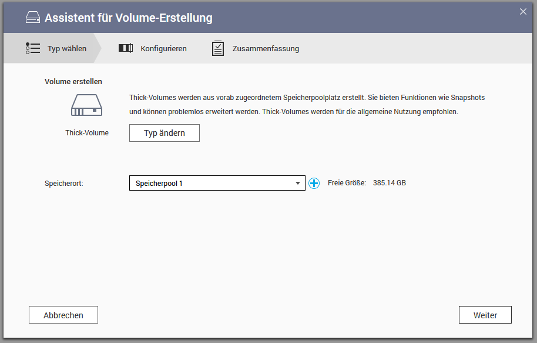Screen dimensions: 537x343
Task: Click the Konfigurieren step icon
Action: pos(126,48)
